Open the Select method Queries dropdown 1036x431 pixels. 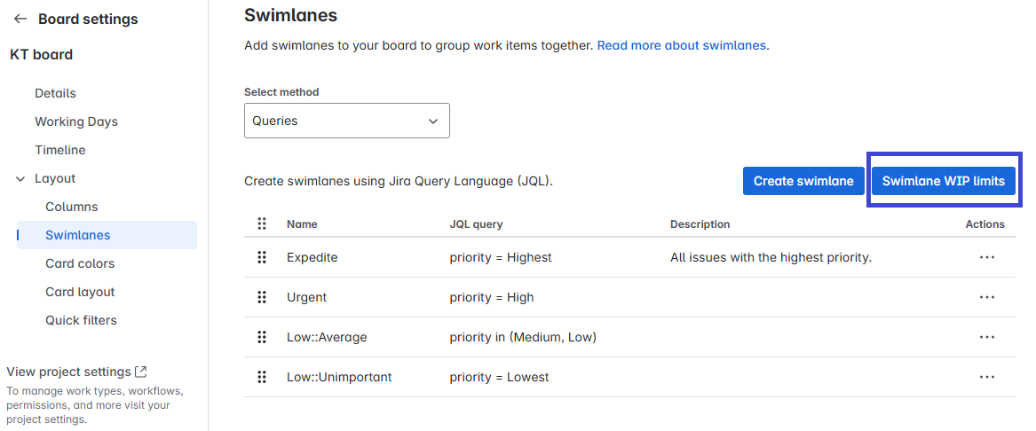click(x=346, y=121)
